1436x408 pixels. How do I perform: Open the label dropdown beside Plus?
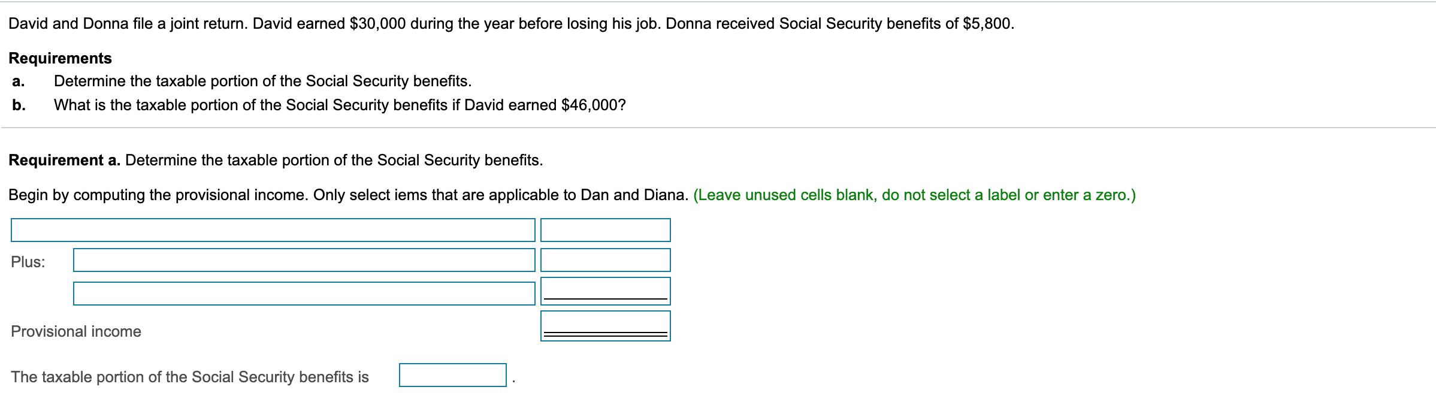[x=303, y=261]
